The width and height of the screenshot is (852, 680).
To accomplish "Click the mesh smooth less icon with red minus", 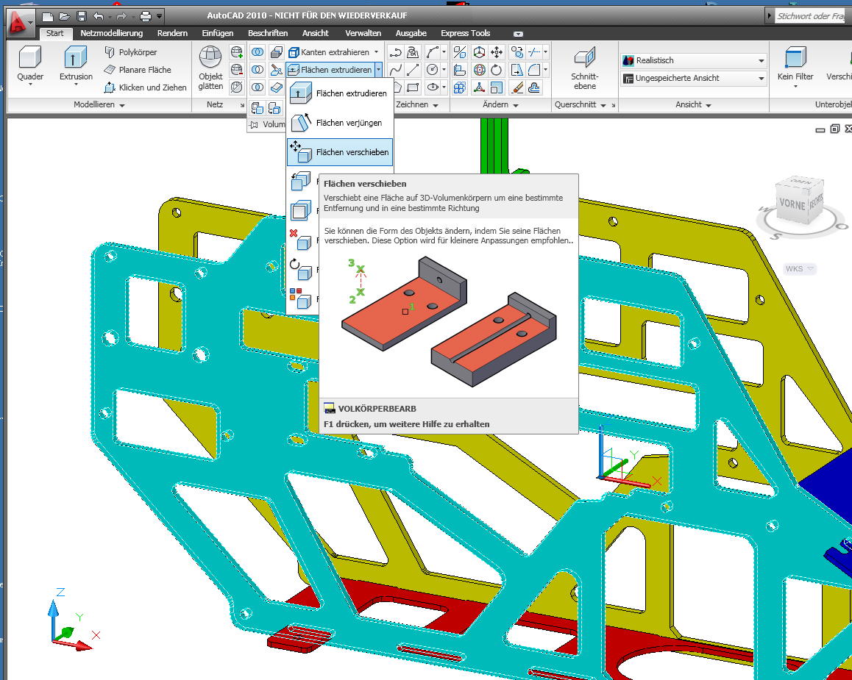I will point(236,69).
